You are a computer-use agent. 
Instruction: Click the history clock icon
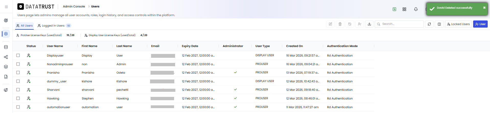click(x=350, y=24)
